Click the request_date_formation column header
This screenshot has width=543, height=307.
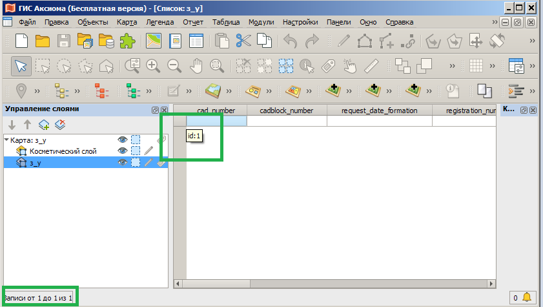pos(379,111)
